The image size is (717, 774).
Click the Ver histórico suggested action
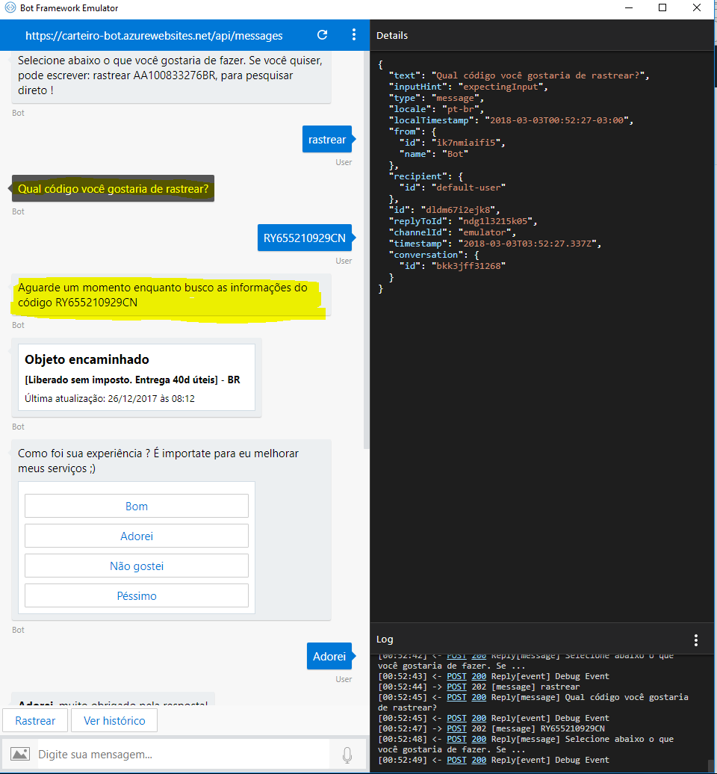(x=114, y=721)
